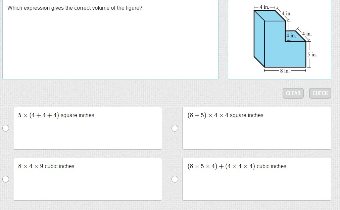The width and height of the screenshot is (340, 210).
Task: Click the question text about the figure's volume
Action: coord(75,8)
